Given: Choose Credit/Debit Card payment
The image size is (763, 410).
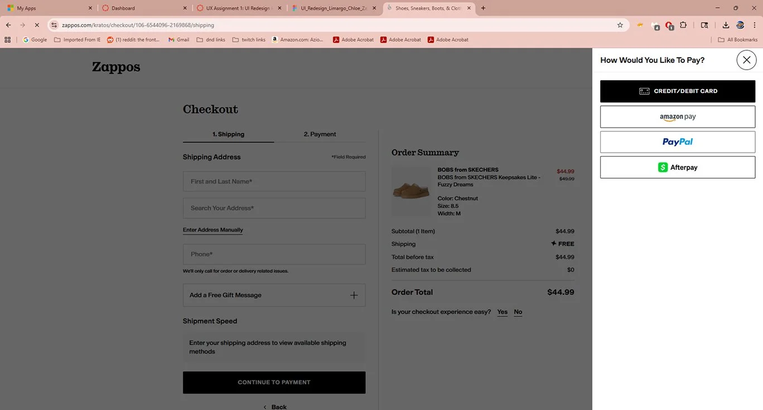Looking at the screenshot, I should (678, 91).
